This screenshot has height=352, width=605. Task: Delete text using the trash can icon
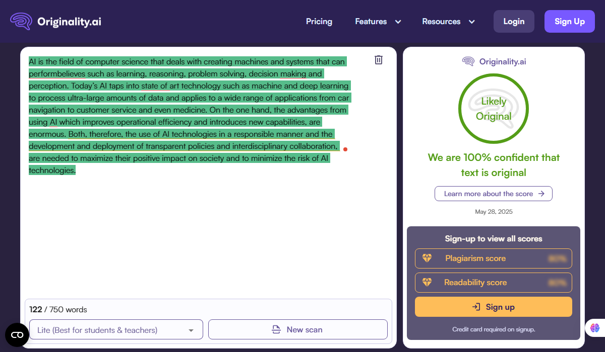(x=379, y=60)
